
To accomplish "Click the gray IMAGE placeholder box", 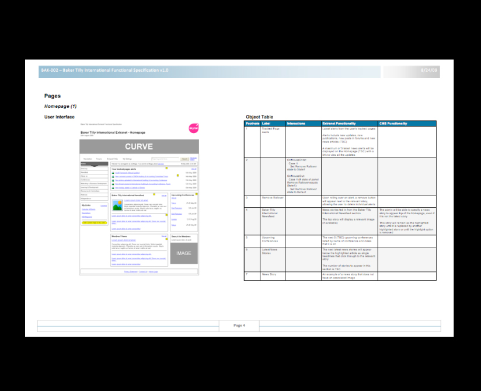I will click(x=184, y=253).
